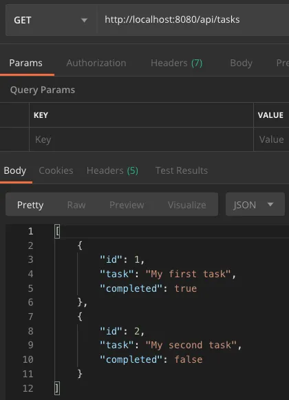The image size is (289, 400).
Task: Select the response Body tab
Action: 15,170
